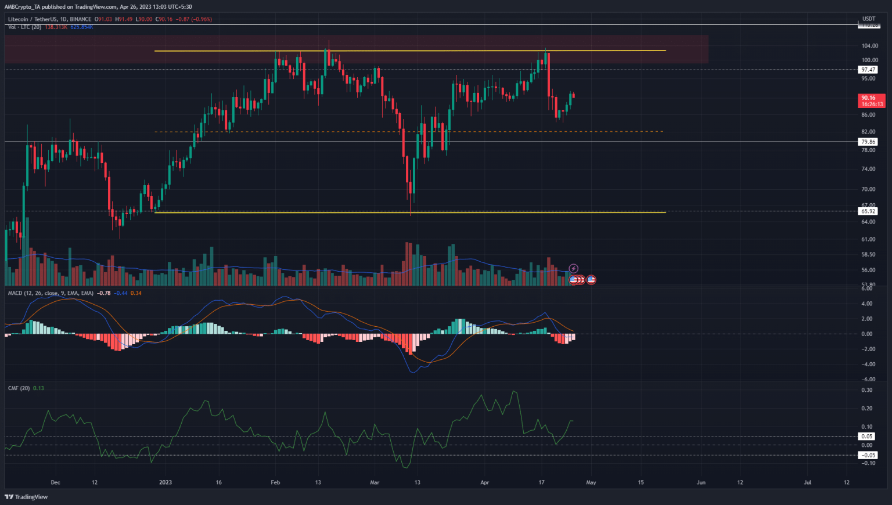
Task: Click the May label on the time axis
Action: pyautogui.click(x=591, y=482)
